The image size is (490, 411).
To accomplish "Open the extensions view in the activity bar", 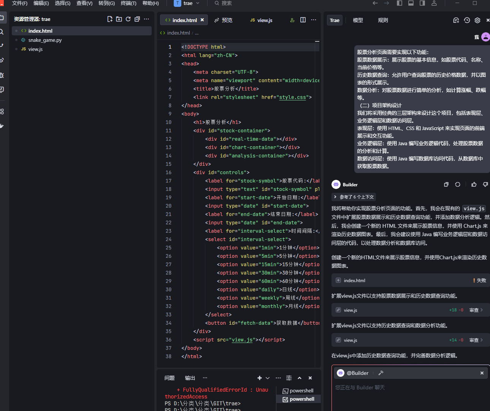I will [x=2, y=111].
